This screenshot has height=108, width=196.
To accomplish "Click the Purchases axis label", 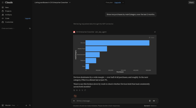I will coord(120,72).
